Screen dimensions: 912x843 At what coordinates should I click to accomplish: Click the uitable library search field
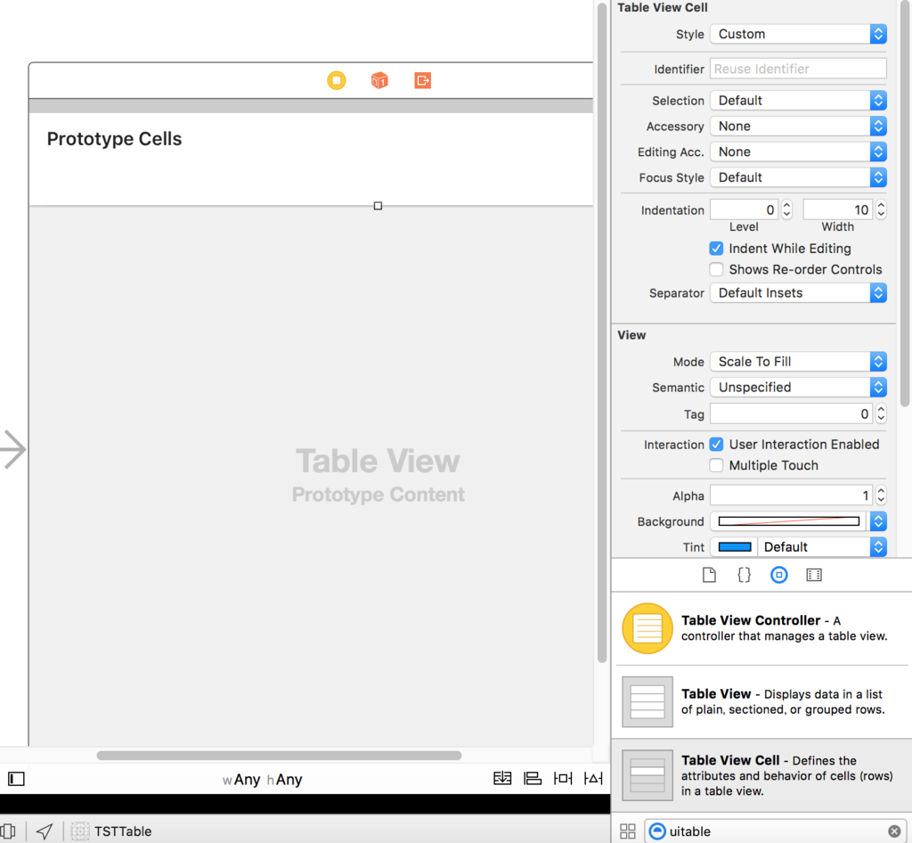point(775,831)
